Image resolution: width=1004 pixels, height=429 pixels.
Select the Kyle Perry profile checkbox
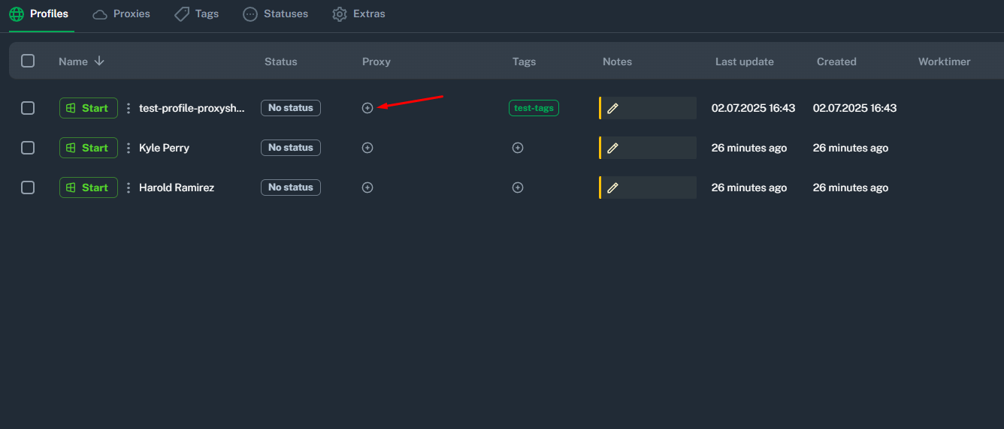click(28, 148)
